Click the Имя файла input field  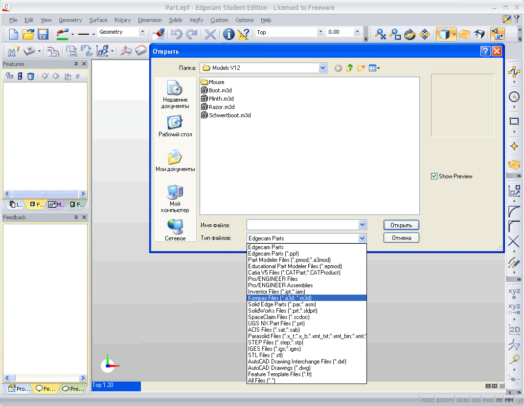click(302, 225)
